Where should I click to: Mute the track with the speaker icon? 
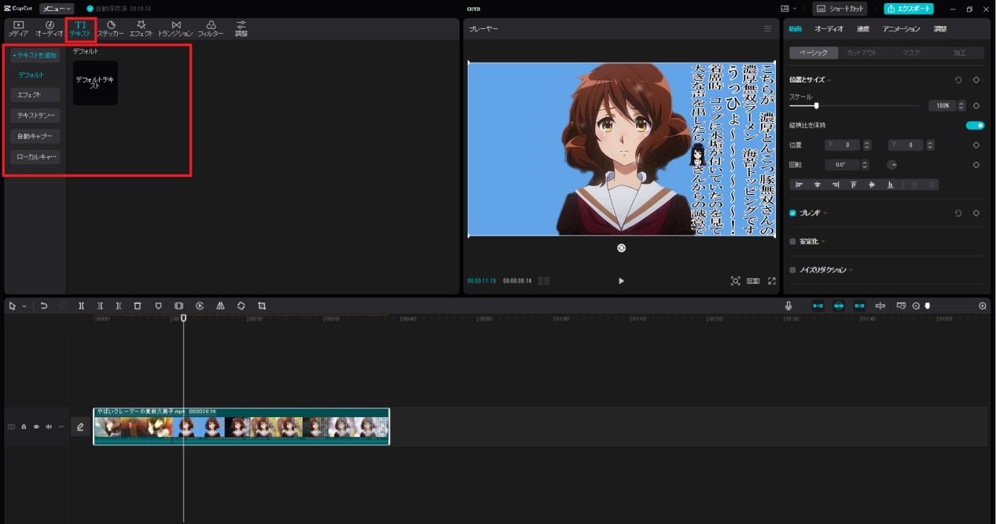[49, 427]
